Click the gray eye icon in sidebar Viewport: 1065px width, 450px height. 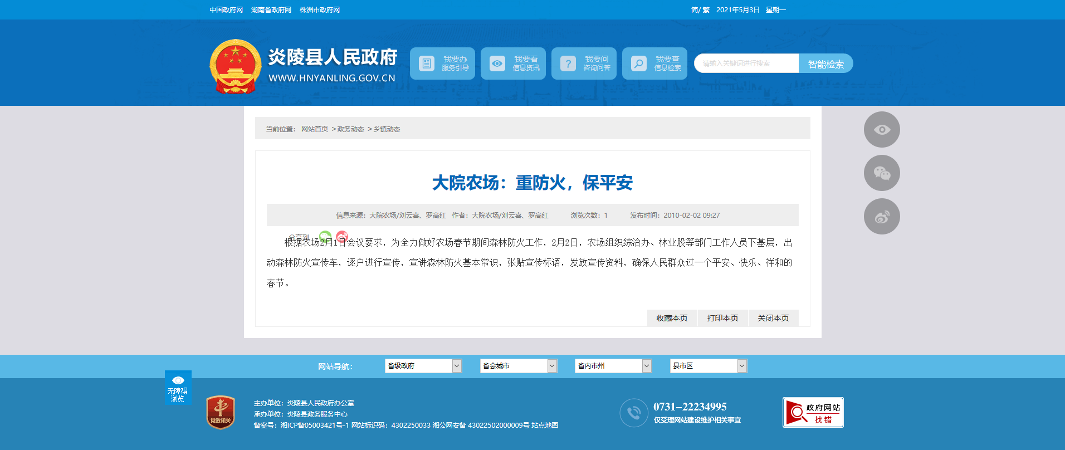[881, 130]
